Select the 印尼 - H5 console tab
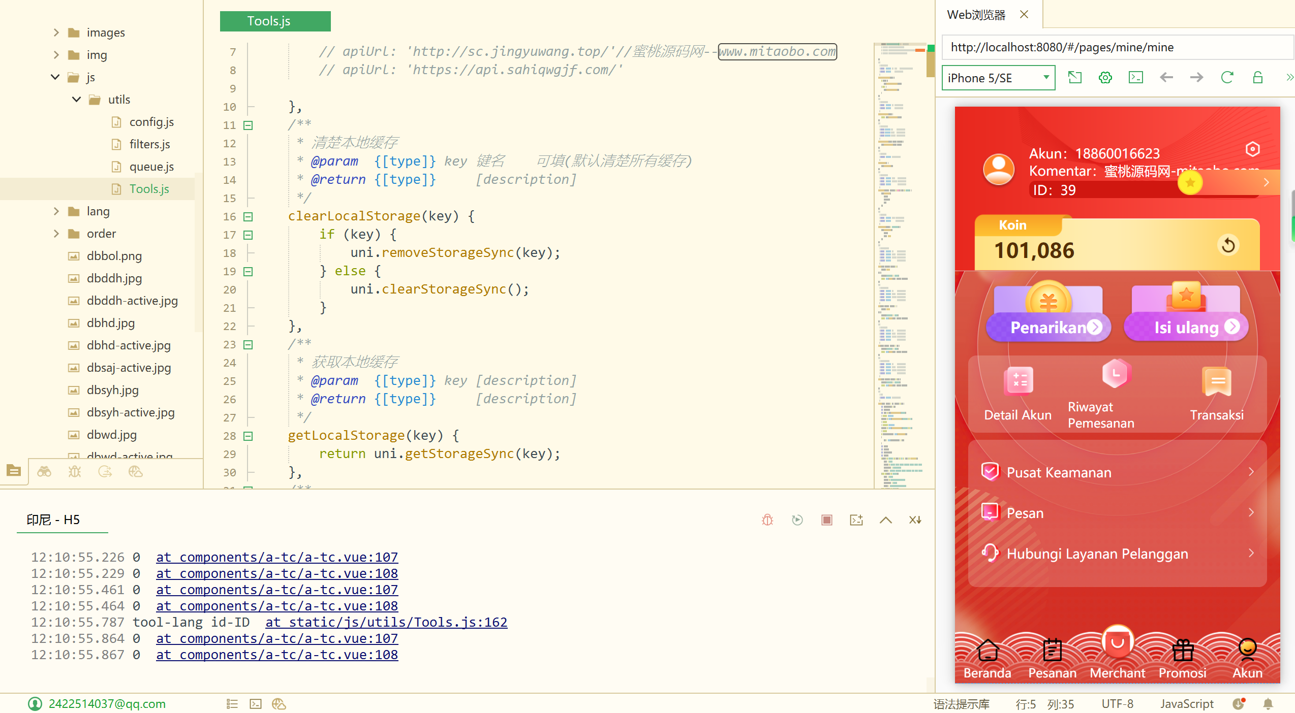The height and width of the screenshot is (713, 1295). tap(53, 520)
